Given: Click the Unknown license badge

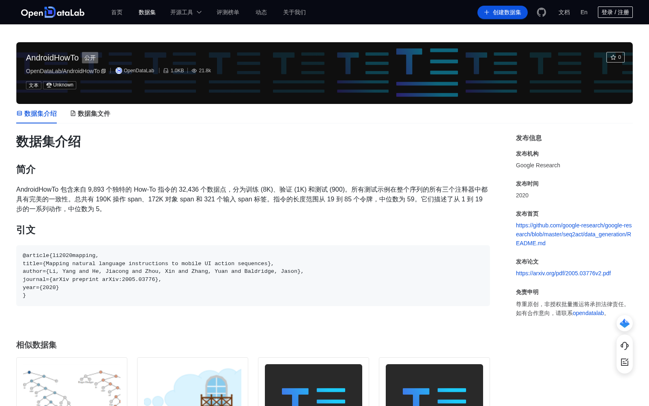Looking at the screenshot, I should (x=60, y=85).
